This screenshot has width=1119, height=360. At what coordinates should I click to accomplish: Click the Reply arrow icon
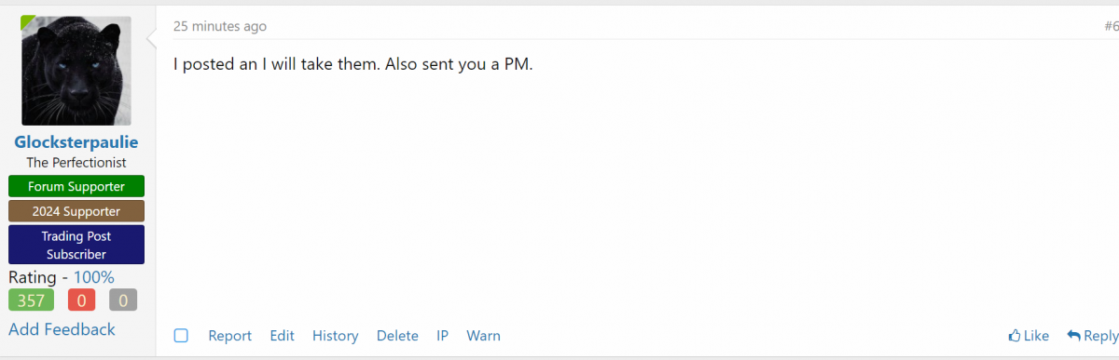pyautogui.click(x=1074, y=336)
